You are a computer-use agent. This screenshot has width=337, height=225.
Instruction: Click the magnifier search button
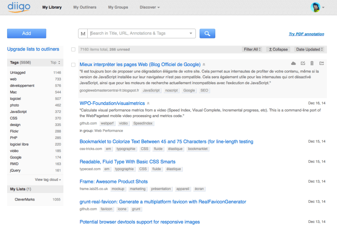(207, 34)
